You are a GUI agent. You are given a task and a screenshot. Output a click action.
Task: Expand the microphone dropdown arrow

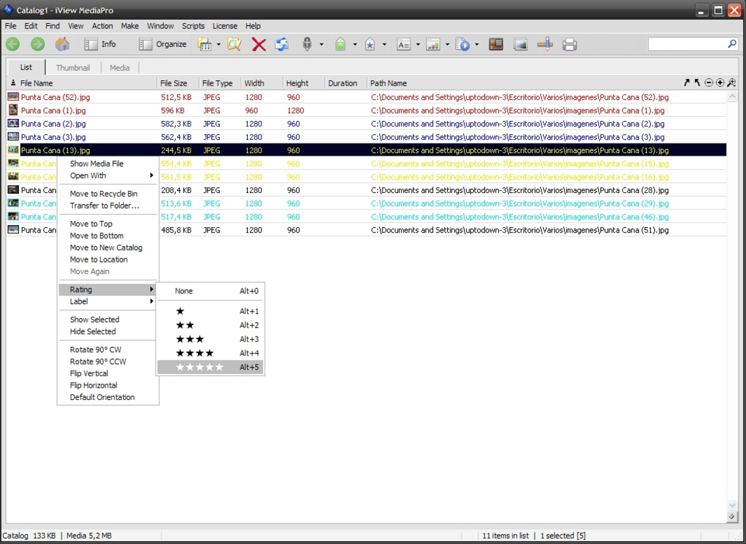click(321, 45)
